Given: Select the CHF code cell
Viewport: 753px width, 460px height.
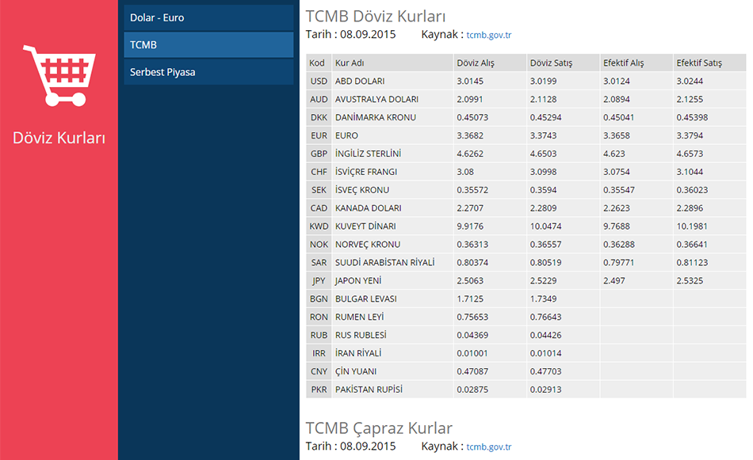Looking at the screenshot, I should [x=319, y=172].
